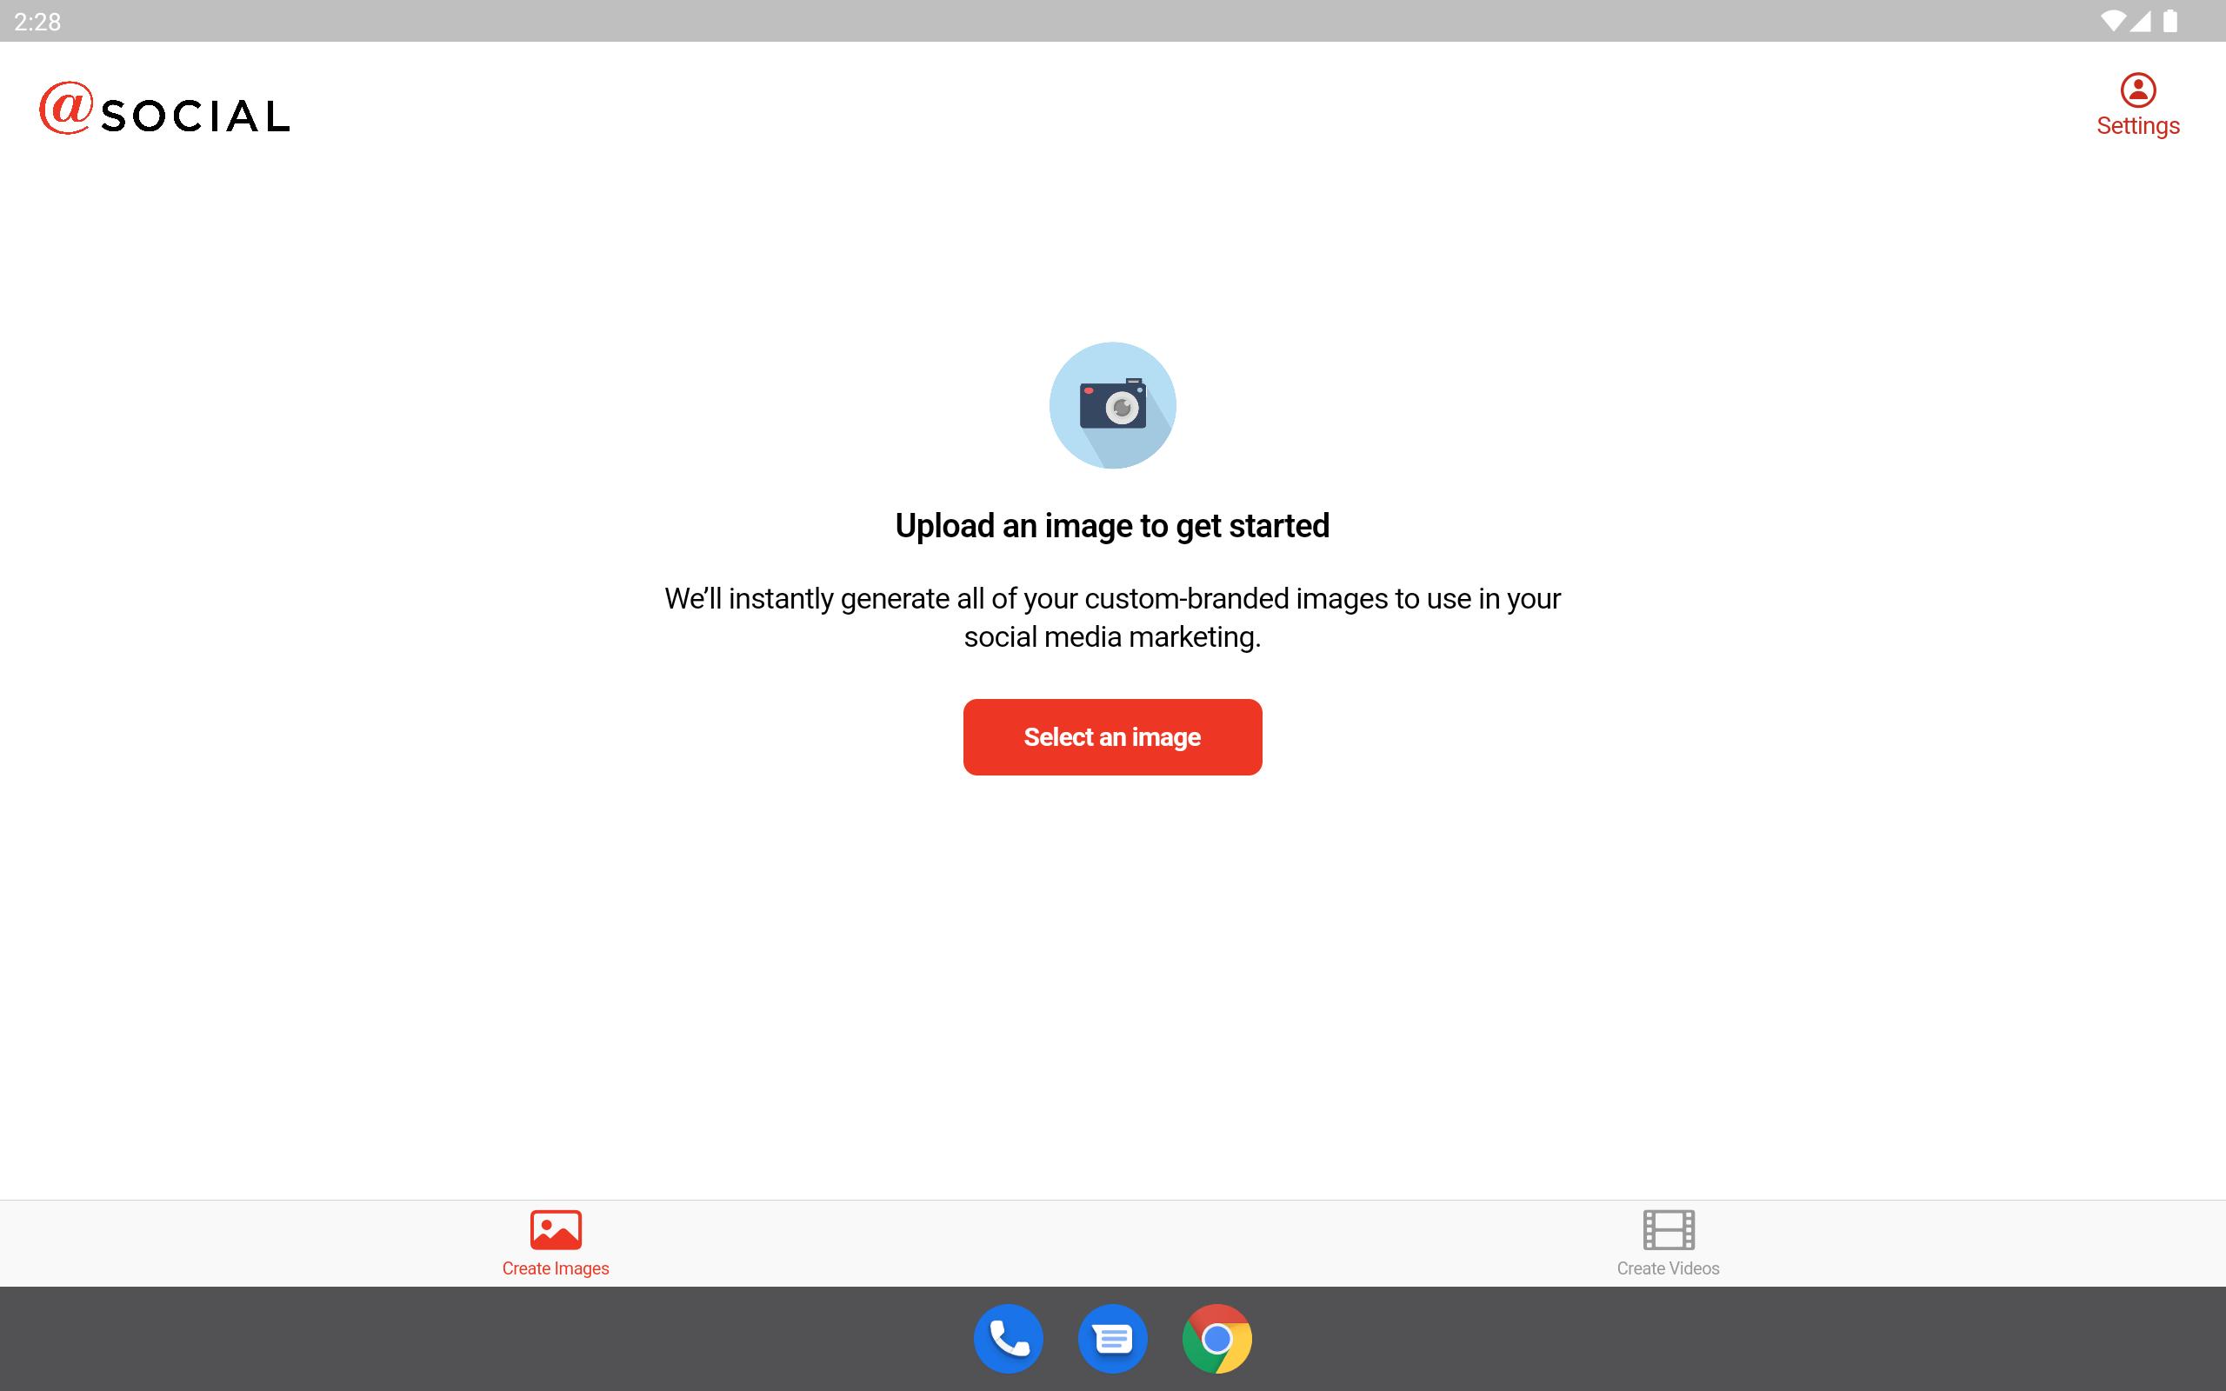Open the Phone app in the dock
Screen dimensions: 2226x1391
[x=1008, y=1339]
